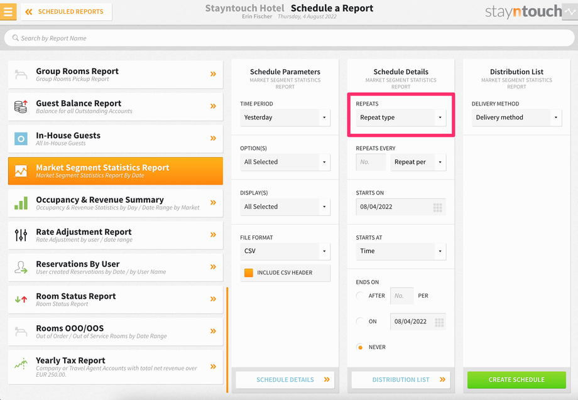Click the Reservations By User person icon
Image resolution: width=578 pixels, height=400 pixels.
point(21,267)
